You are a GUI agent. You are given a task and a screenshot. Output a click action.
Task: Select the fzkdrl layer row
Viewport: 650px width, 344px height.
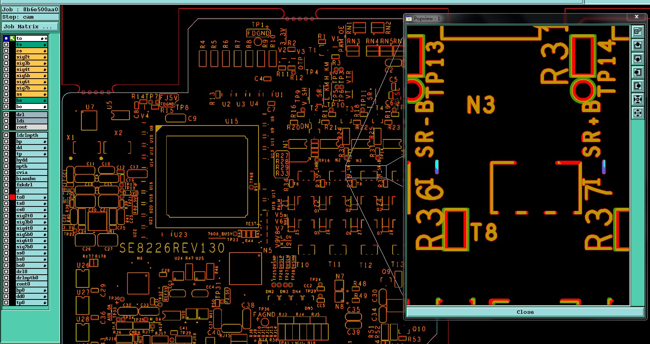click(31, 185)
